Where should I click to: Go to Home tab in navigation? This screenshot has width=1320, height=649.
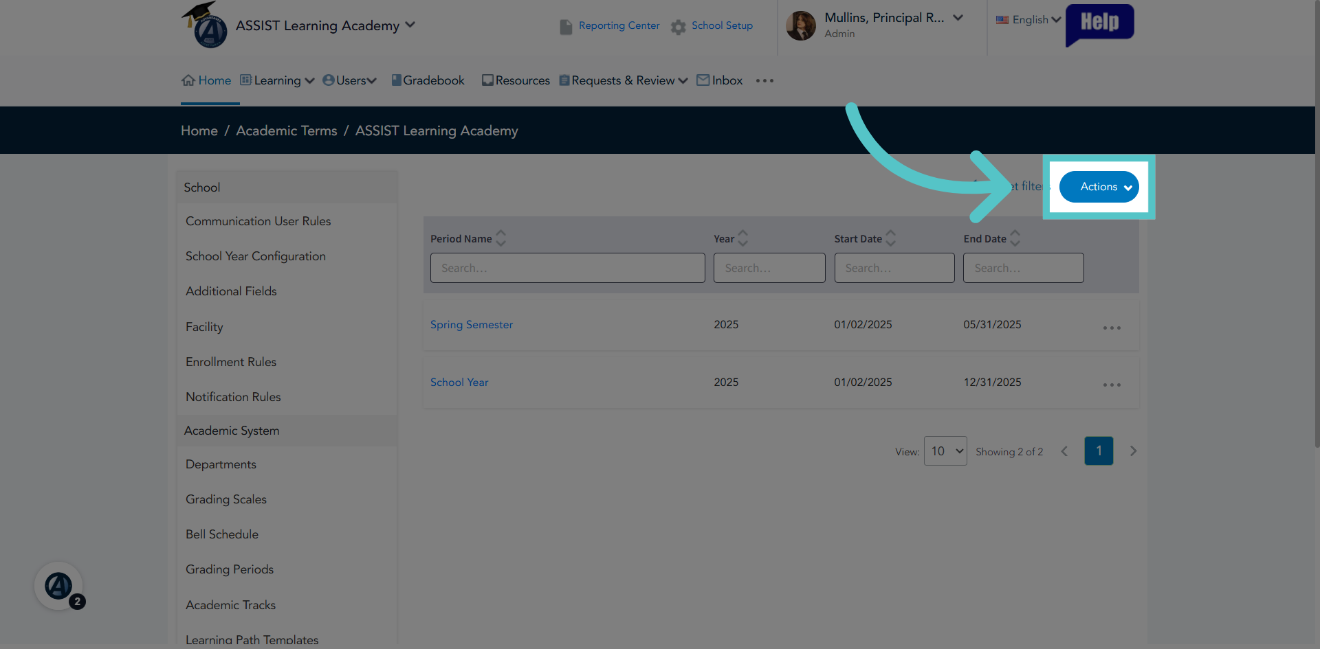214,80
